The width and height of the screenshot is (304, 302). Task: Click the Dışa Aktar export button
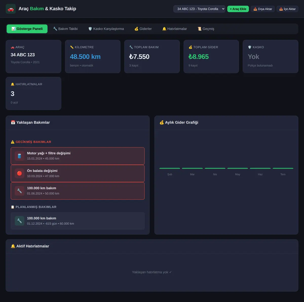click(x=263, y=9)
